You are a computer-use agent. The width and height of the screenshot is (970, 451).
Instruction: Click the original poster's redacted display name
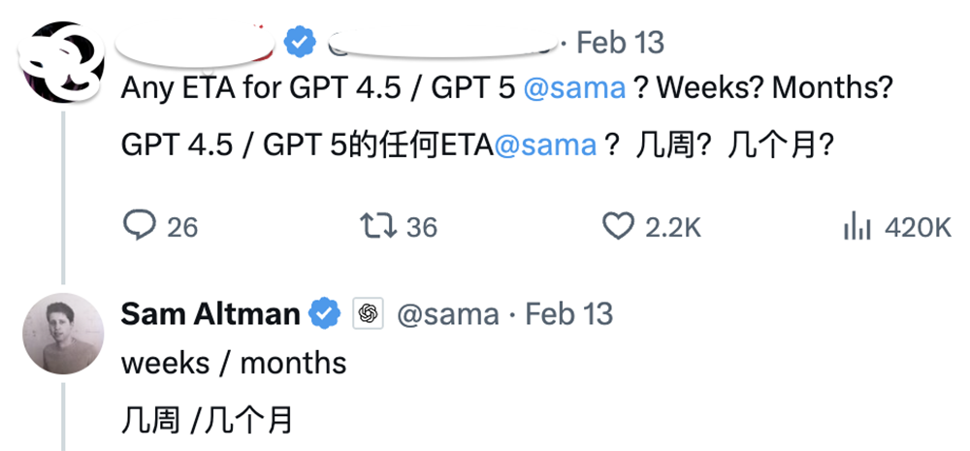196,43
